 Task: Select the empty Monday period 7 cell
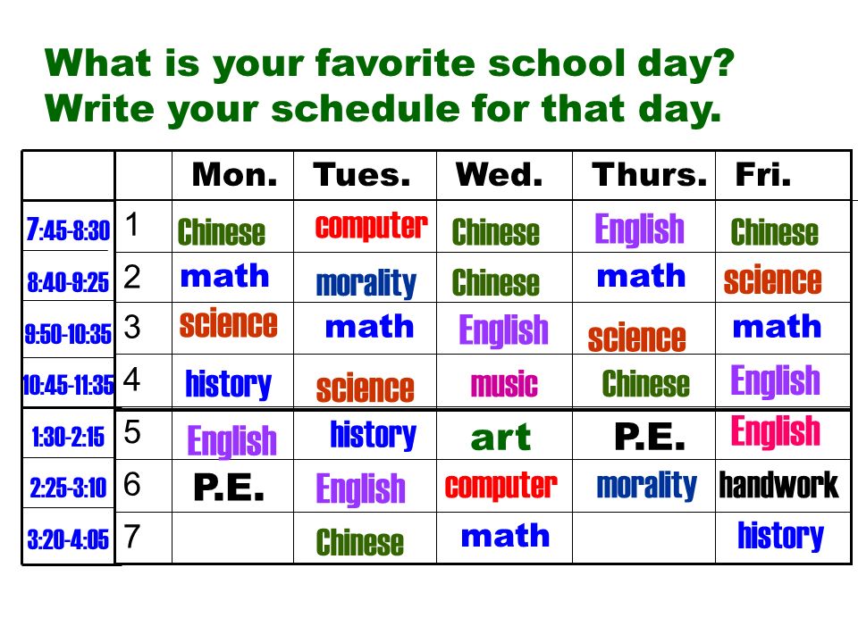point(232,538)
